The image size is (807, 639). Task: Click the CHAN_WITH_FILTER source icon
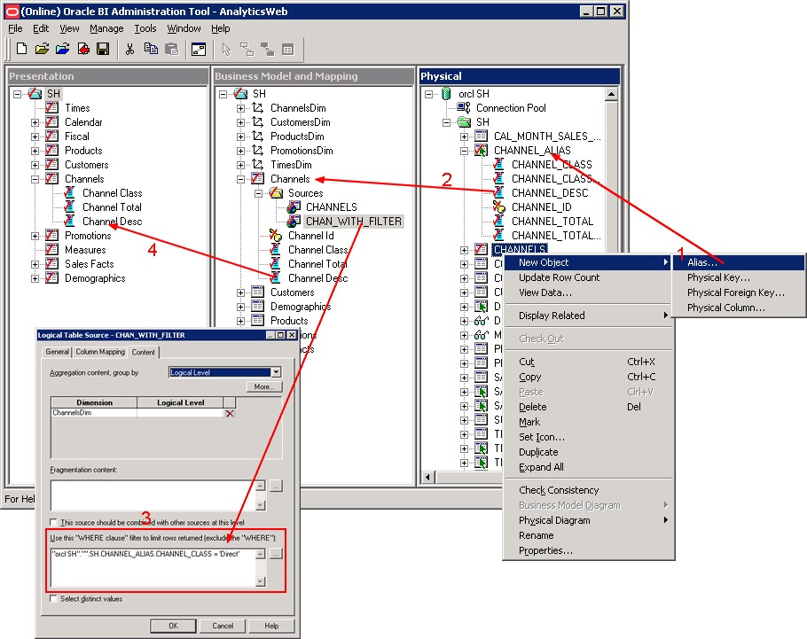click(294, 222)
